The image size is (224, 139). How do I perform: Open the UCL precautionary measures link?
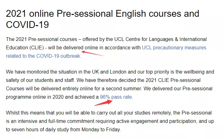(x=174, y=48)
